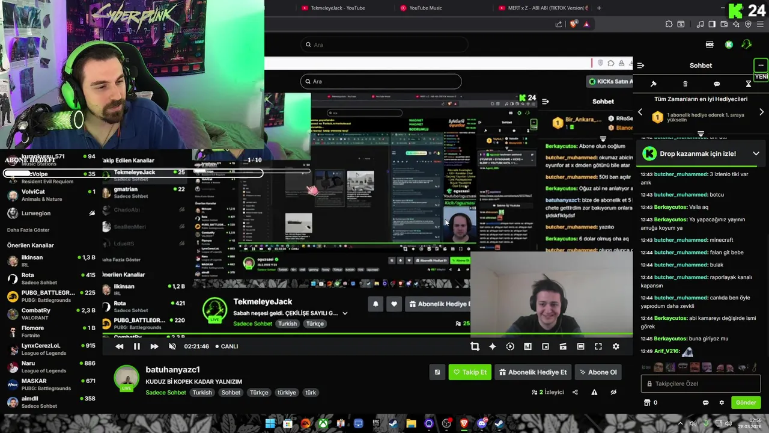Rewind the stream with the back button

[x=119, y=346]
